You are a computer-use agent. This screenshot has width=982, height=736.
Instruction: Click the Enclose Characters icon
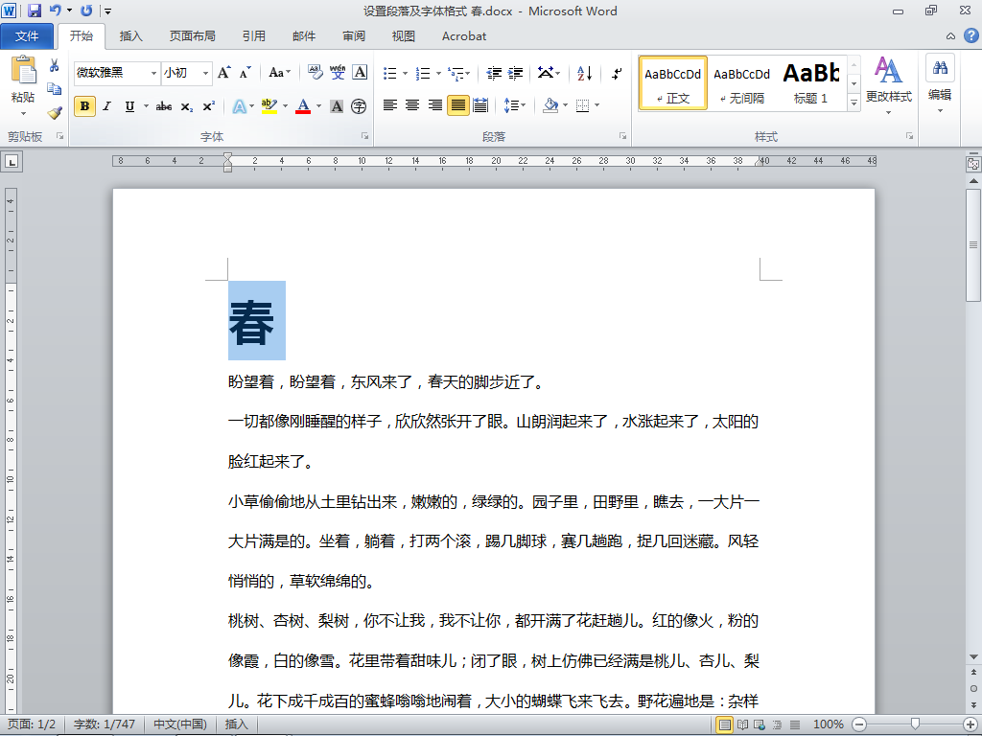(359, 106)
